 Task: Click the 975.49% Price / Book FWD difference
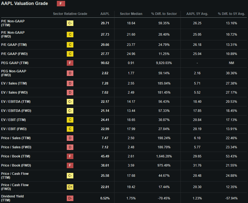point(164,165)
